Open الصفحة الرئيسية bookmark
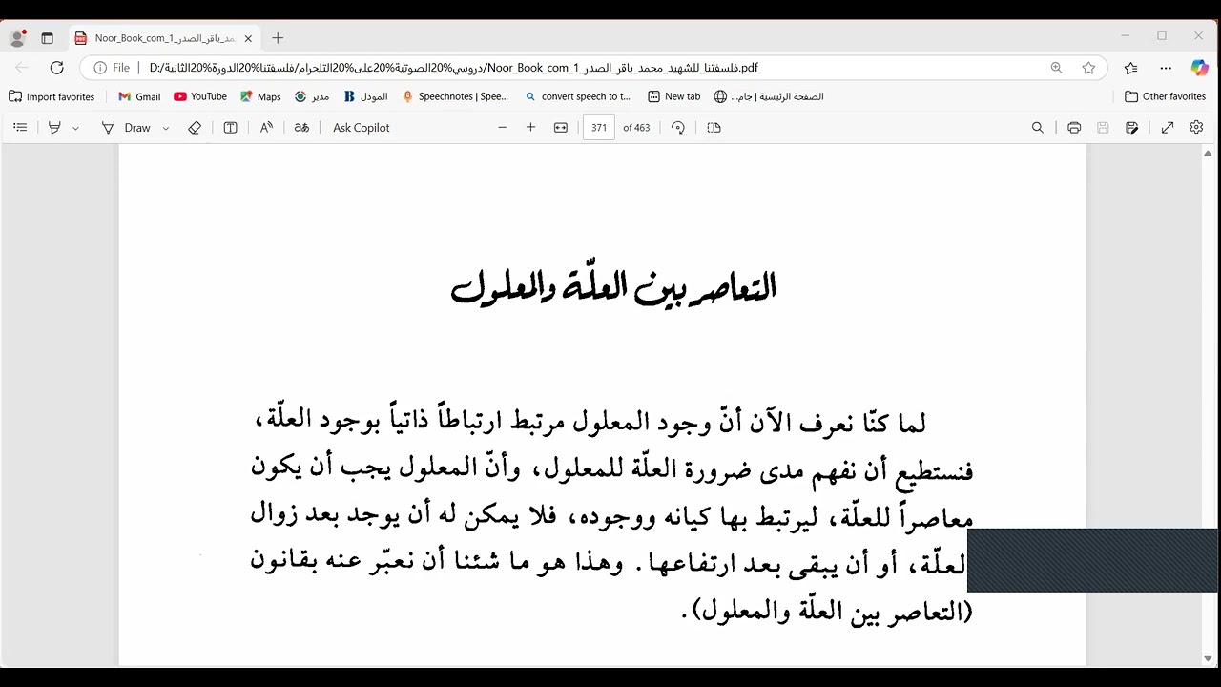1221x687 pixels. (769, 96)
